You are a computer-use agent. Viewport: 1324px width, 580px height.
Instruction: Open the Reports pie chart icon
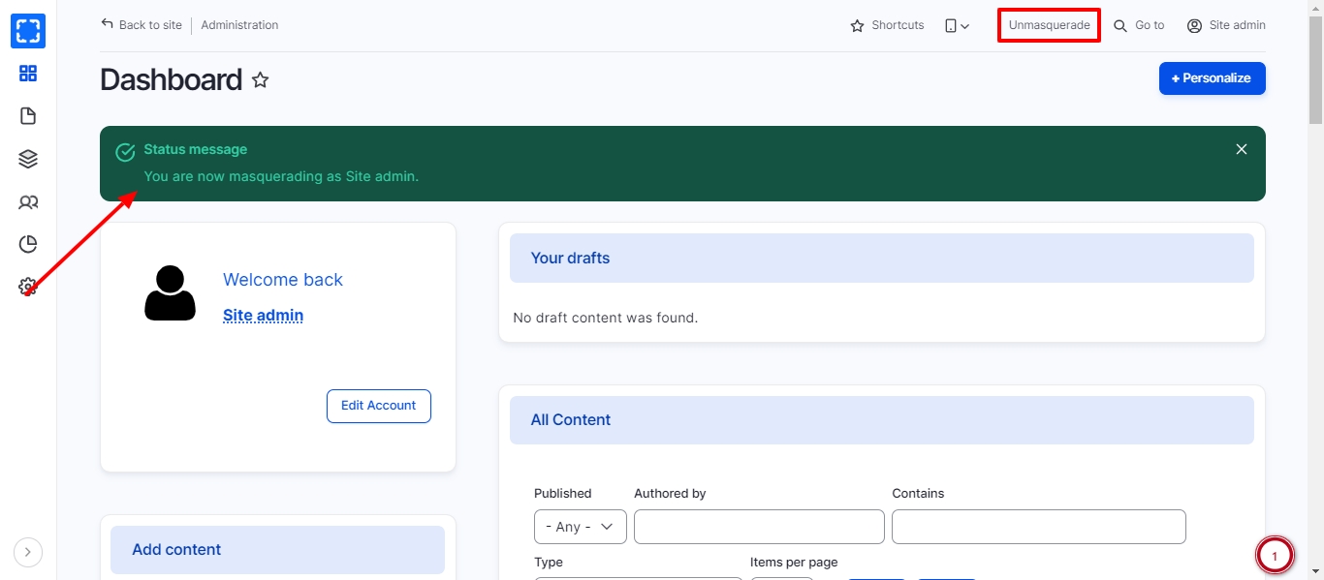(28, 244)
